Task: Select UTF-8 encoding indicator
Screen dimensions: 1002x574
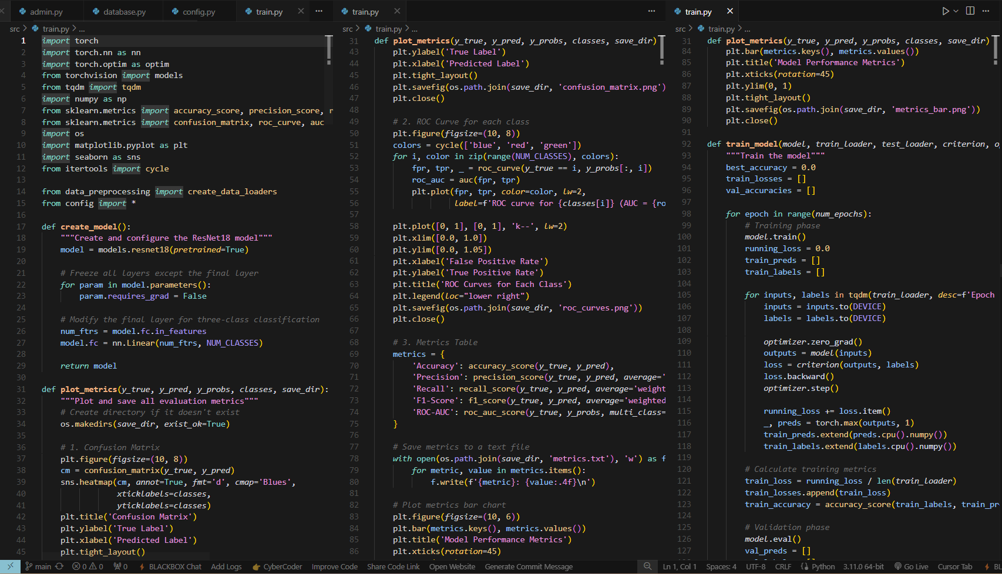Action: point(755,566)
